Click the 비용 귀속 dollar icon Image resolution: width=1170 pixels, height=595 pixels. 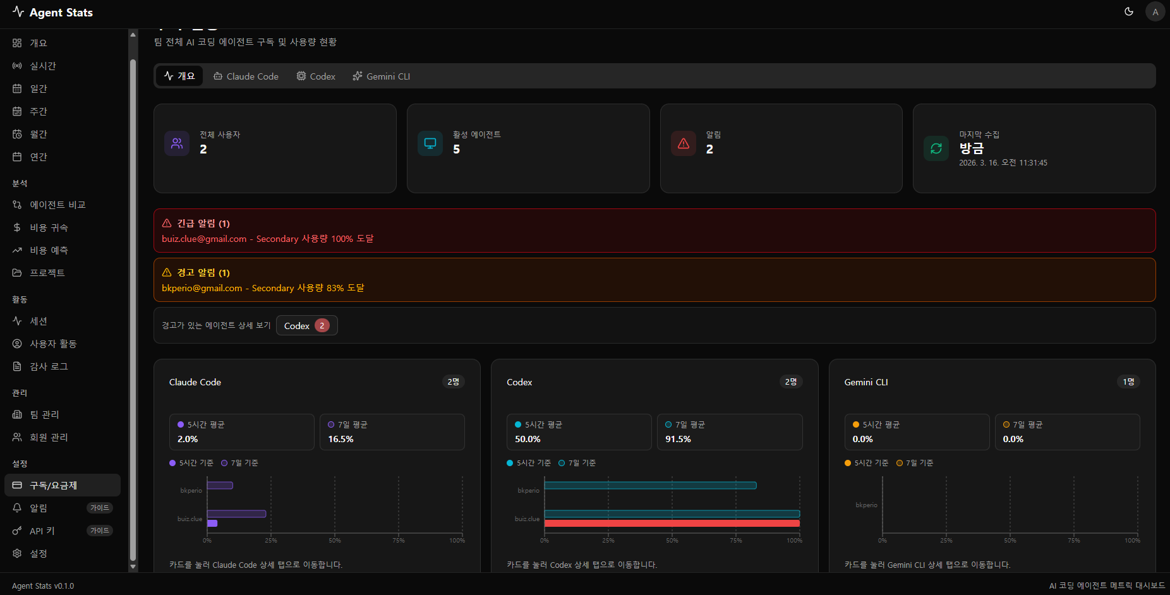coord(17,227)
